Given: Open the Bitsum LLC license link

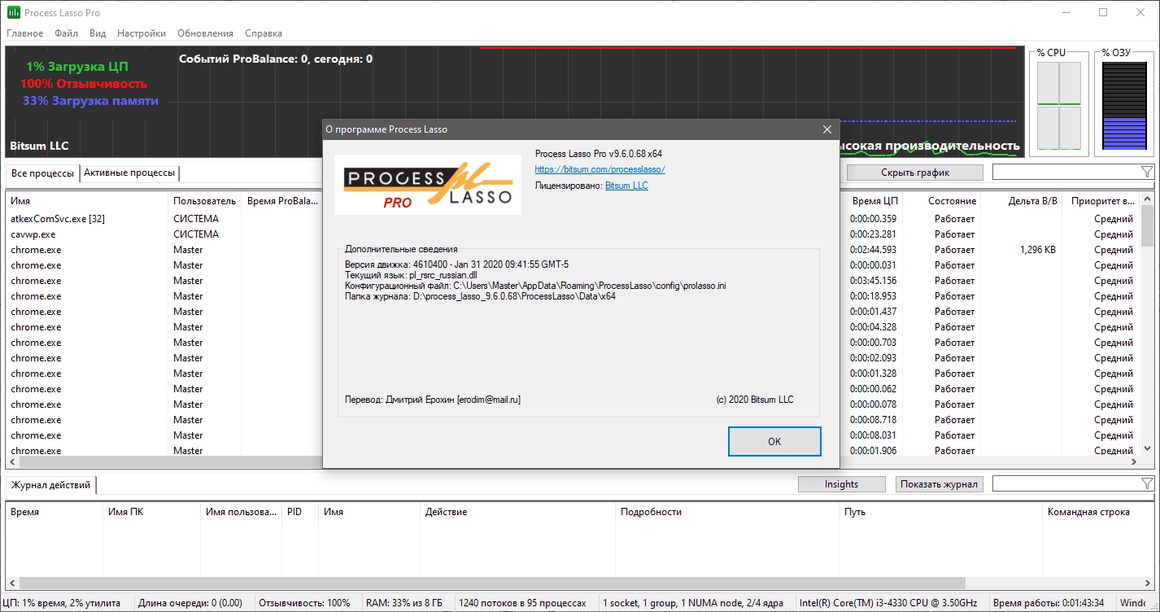Looking at the screenshot, I should (626, 186).
